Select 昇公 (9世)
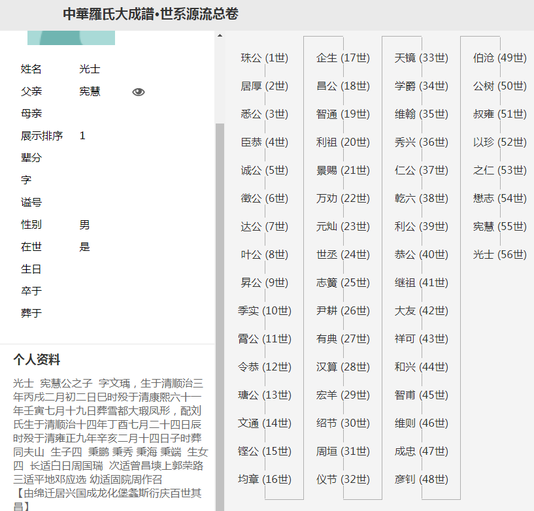Image resolution: width=534 pixels, height=511 pixels. coord(265,282)
